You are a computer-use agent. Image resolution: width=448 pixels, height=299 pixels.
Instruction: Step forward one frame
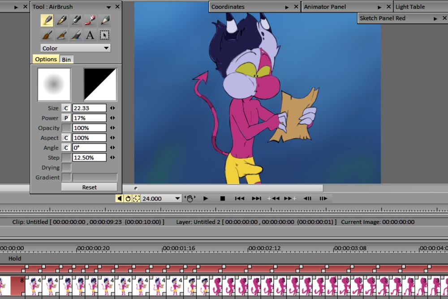(323, 198)
